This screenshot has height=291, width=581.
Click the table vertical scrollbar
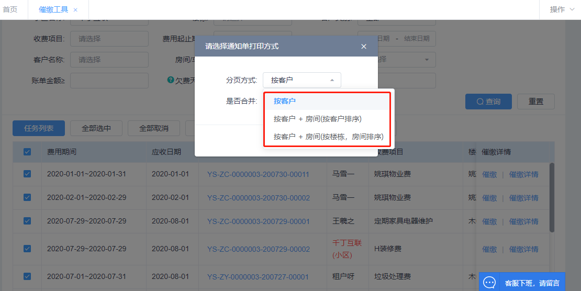pos(552,198)
